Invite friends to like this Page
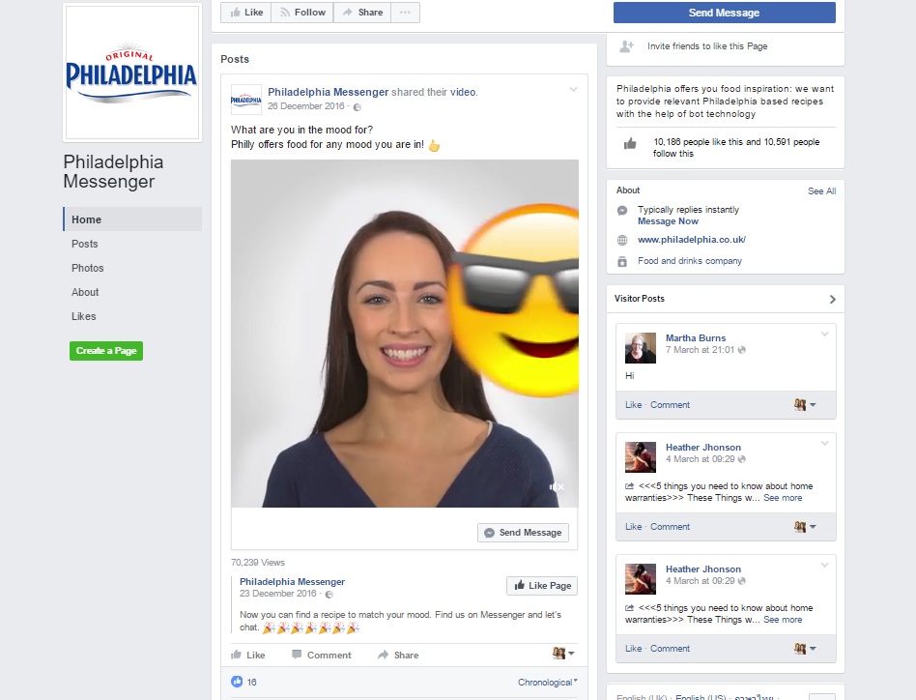916x700 pixels. pyautogui.click(x=707, y=46)
